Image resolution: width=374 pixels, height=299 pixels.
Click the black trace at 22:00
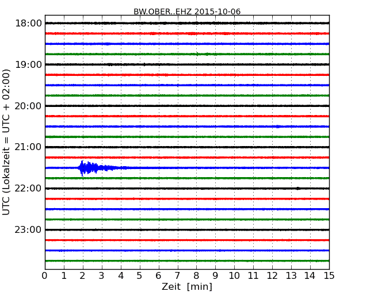click(187, 189)
